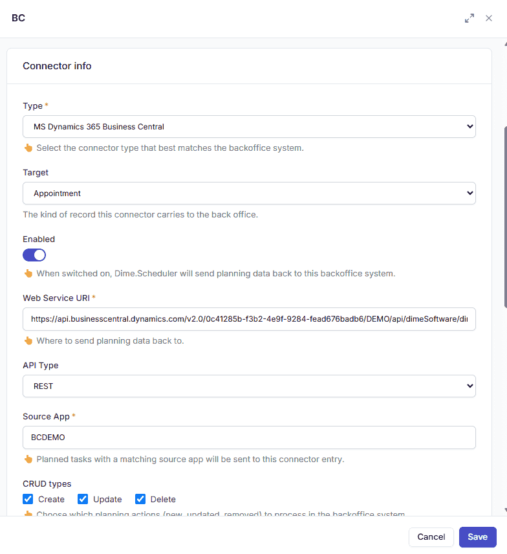Image resolution: width=507 pixels, height=554 pixels.
Task: Click the dialog's vertical scrollbar thumb
Action: coord(506,217)
